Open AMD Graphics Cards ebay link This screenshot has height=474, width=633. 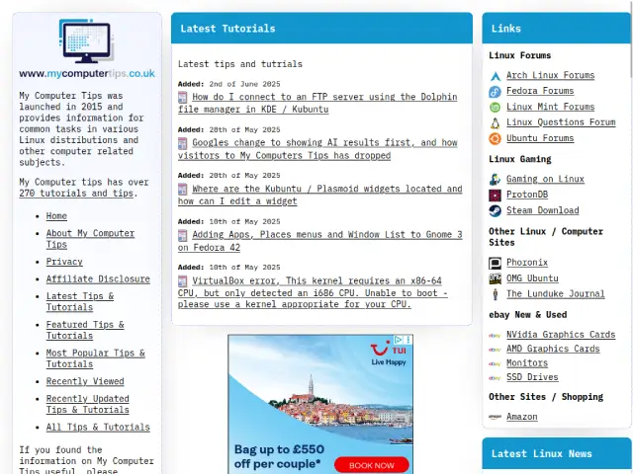click(x=553, y=349)
